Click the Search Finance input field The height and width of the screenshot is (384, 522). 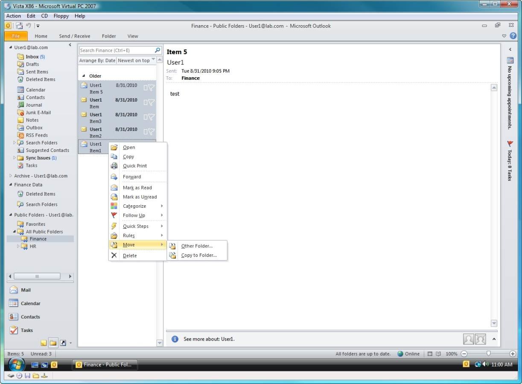[116, 50]
